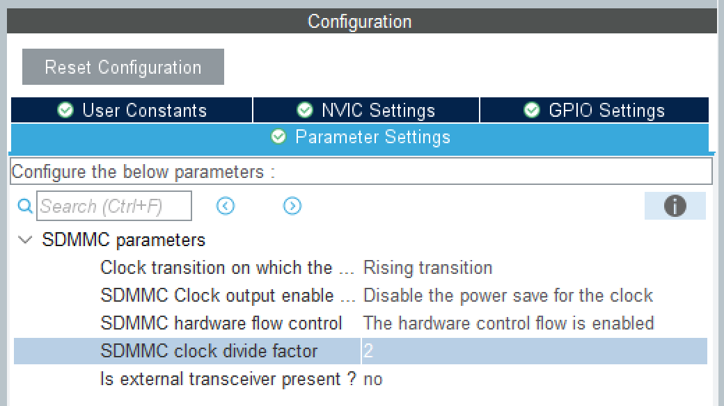Click the green check on NVIC Settings
The image size is (724, 406).
coord(304,110)
